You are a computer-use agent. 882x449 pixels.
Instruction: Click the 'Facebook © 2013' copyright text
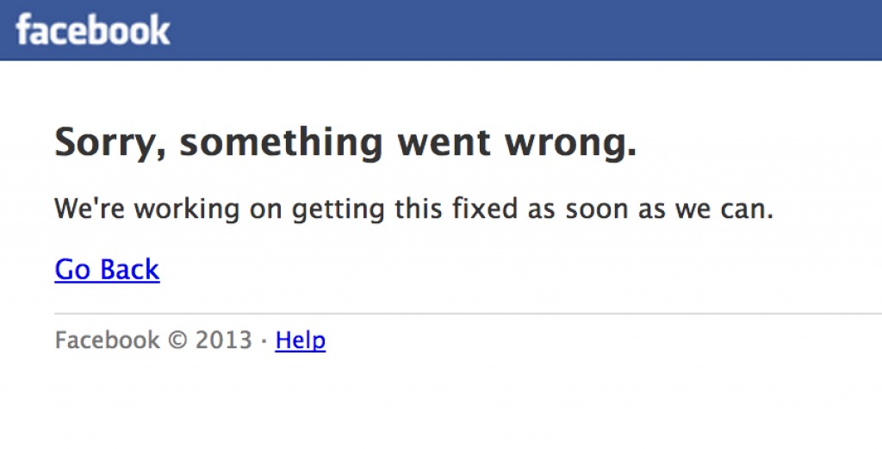(x=153, y=340)
